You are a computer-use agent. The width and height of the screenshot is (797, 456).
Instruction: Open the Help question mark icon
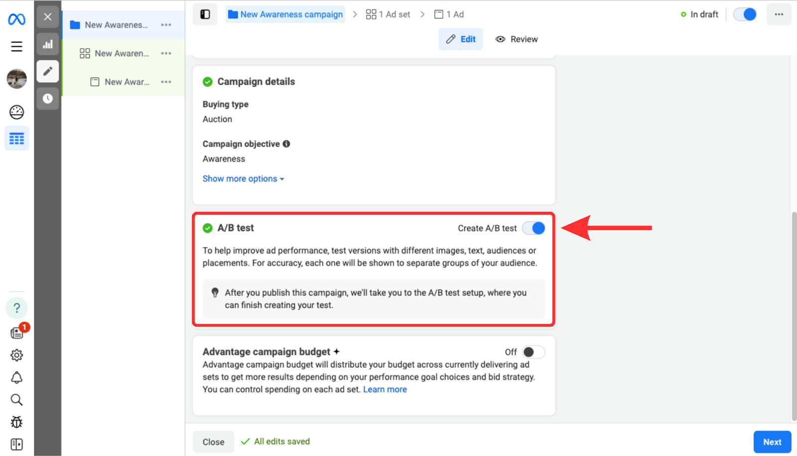pos(16,308)
